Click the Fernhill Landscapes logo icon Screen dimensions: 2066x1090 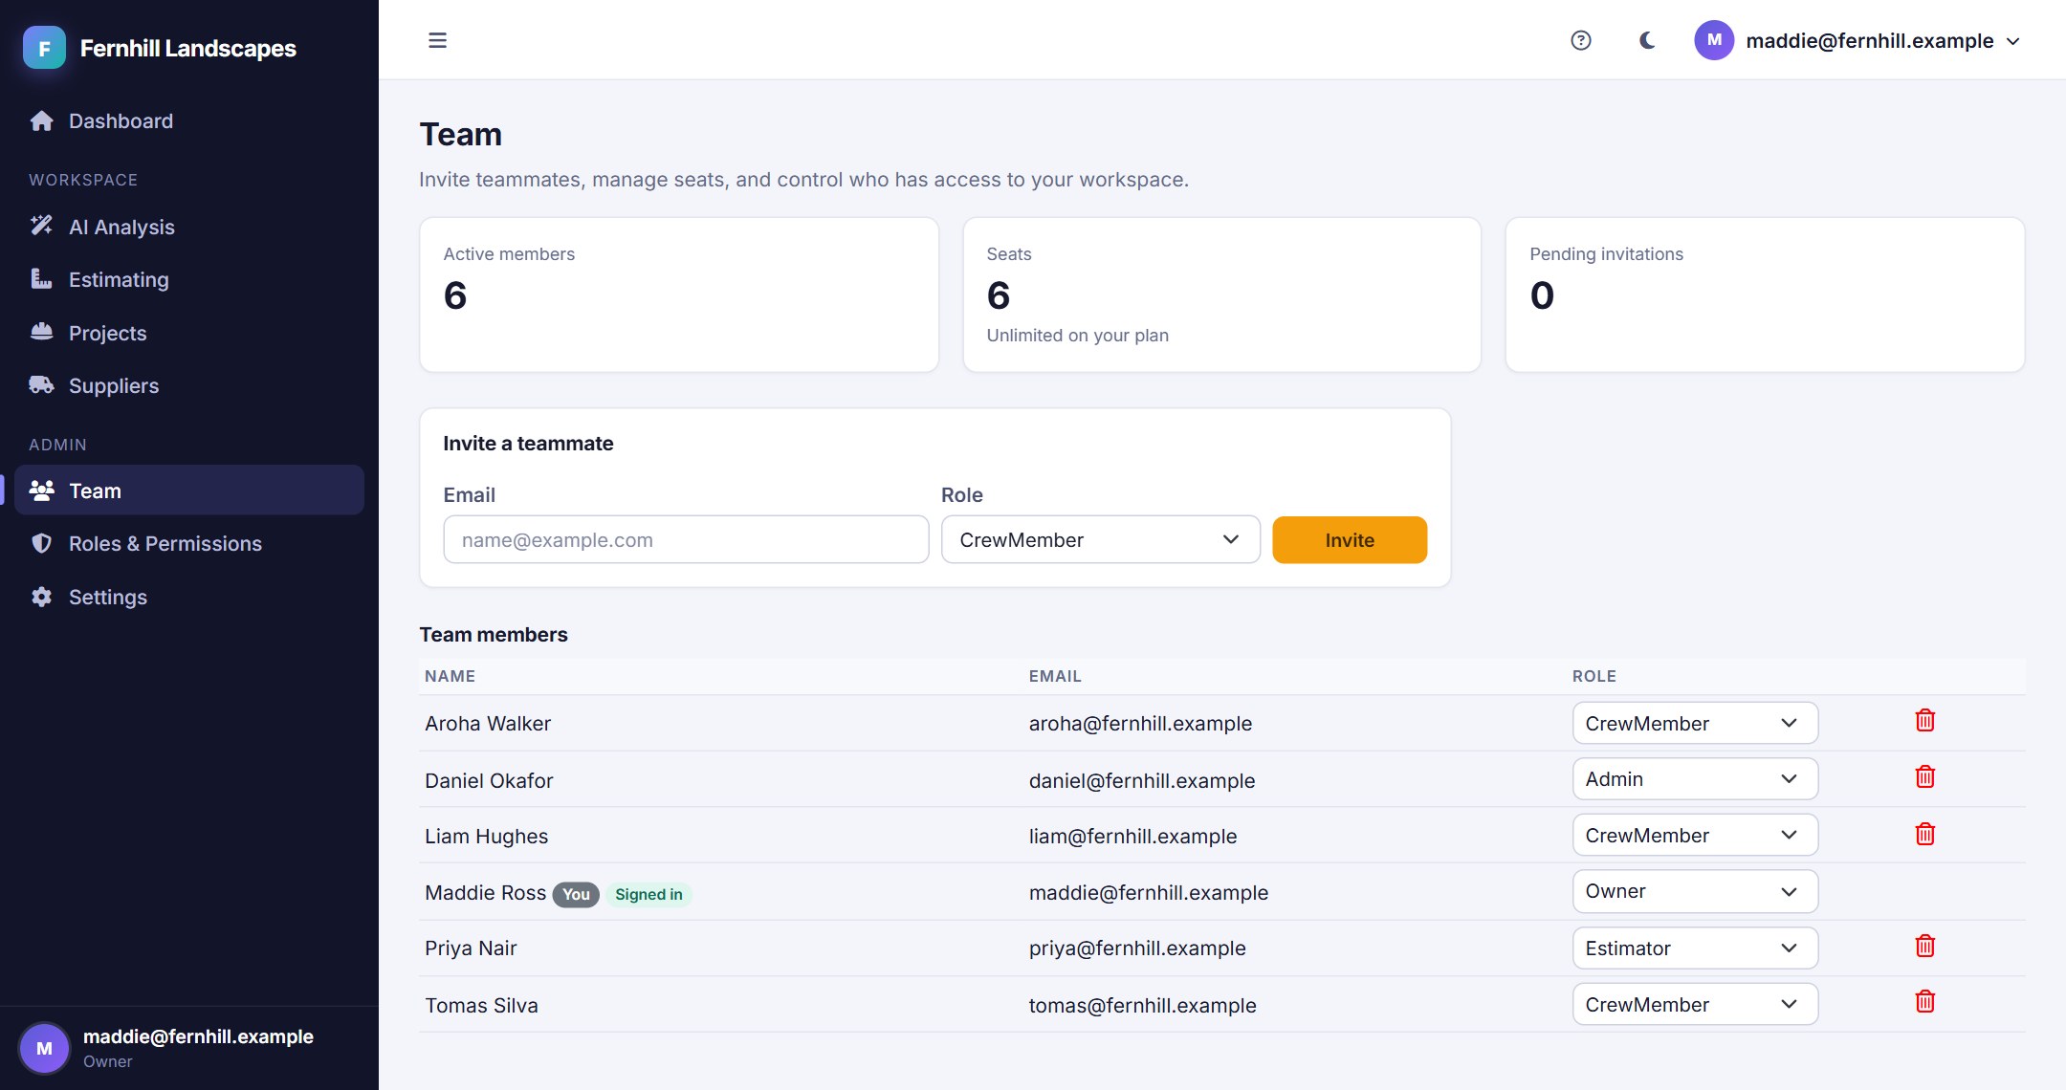[x=44, y=48]
